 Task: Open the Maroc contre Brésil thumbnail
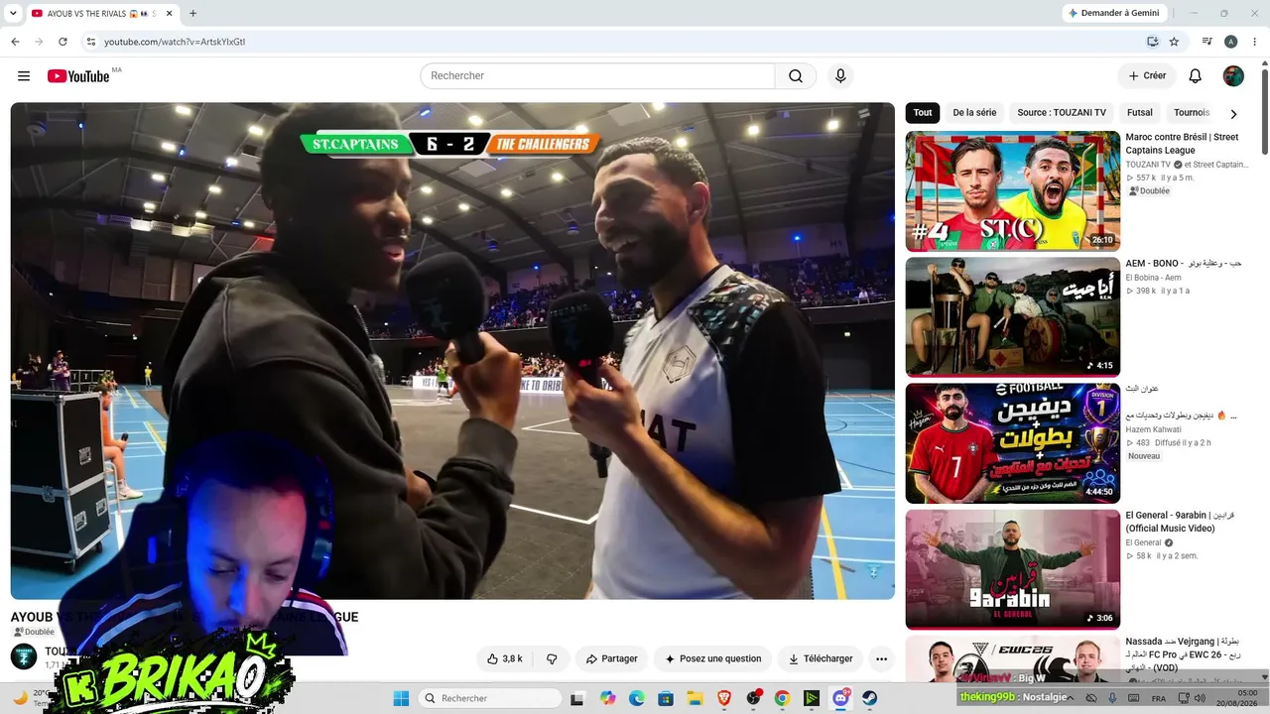(1013, 191)
